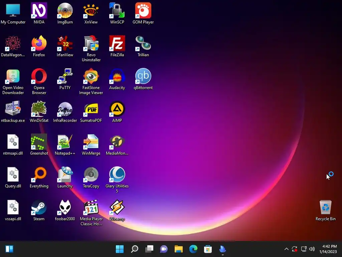This screenshot has width=342, height=257.
Task: Click the Opera Browser icon
Action: point(39,76)
